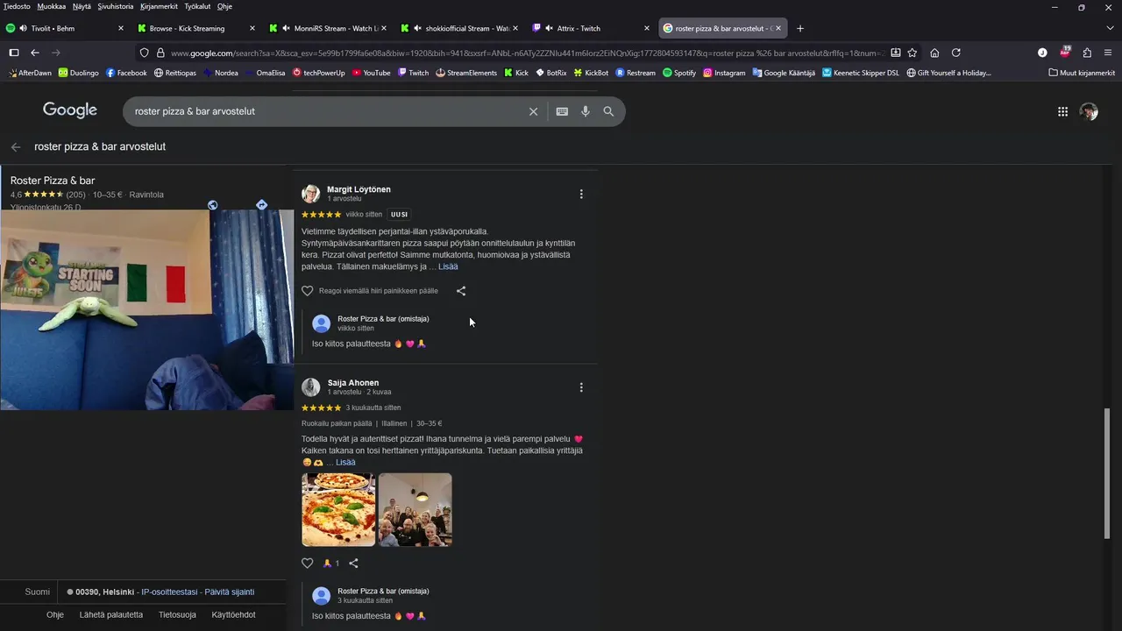
Task: Open the StreamElements bookmark
Action: click(466, 73)
